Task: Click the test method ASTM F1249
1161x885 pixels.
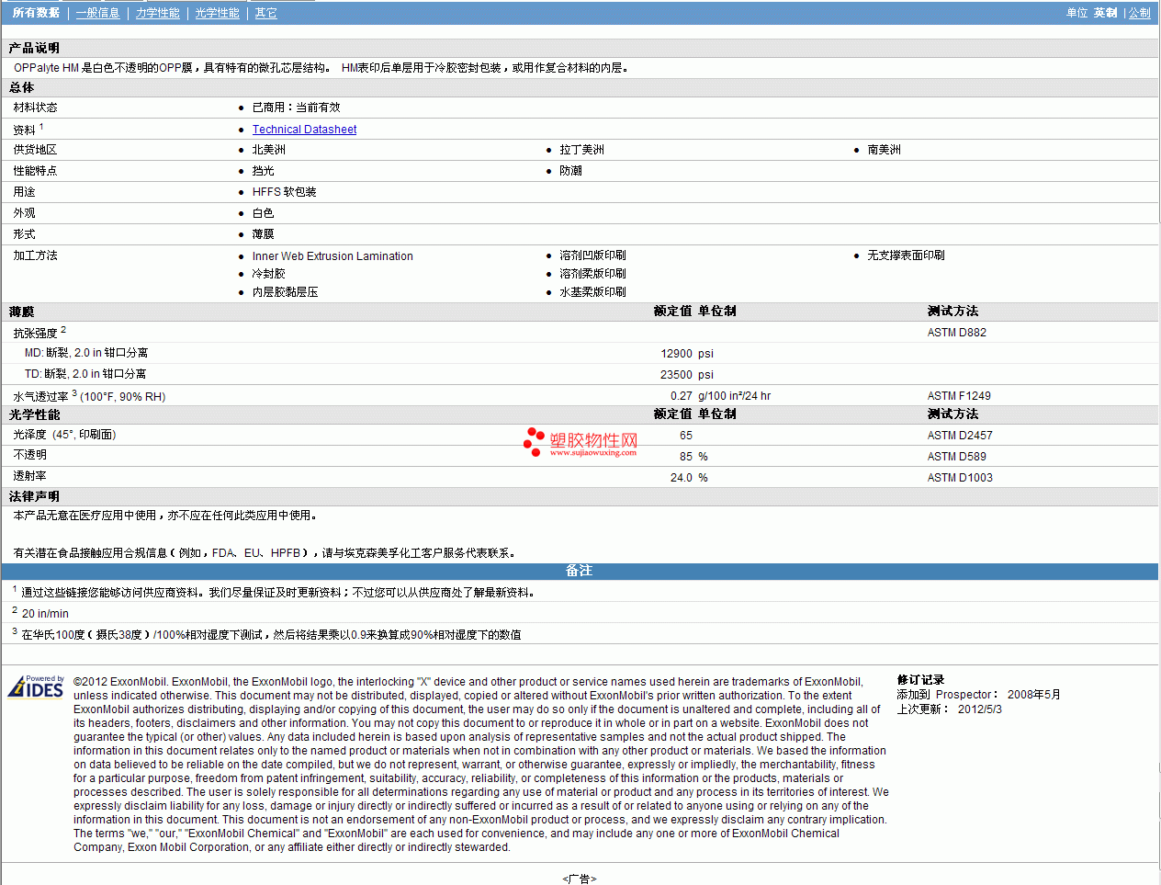Action: (x=959, y=396)
